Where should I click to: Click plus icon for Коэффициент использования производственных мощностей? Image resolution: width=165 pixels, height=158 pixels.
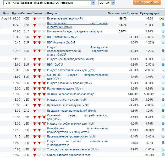click(163, 130)
